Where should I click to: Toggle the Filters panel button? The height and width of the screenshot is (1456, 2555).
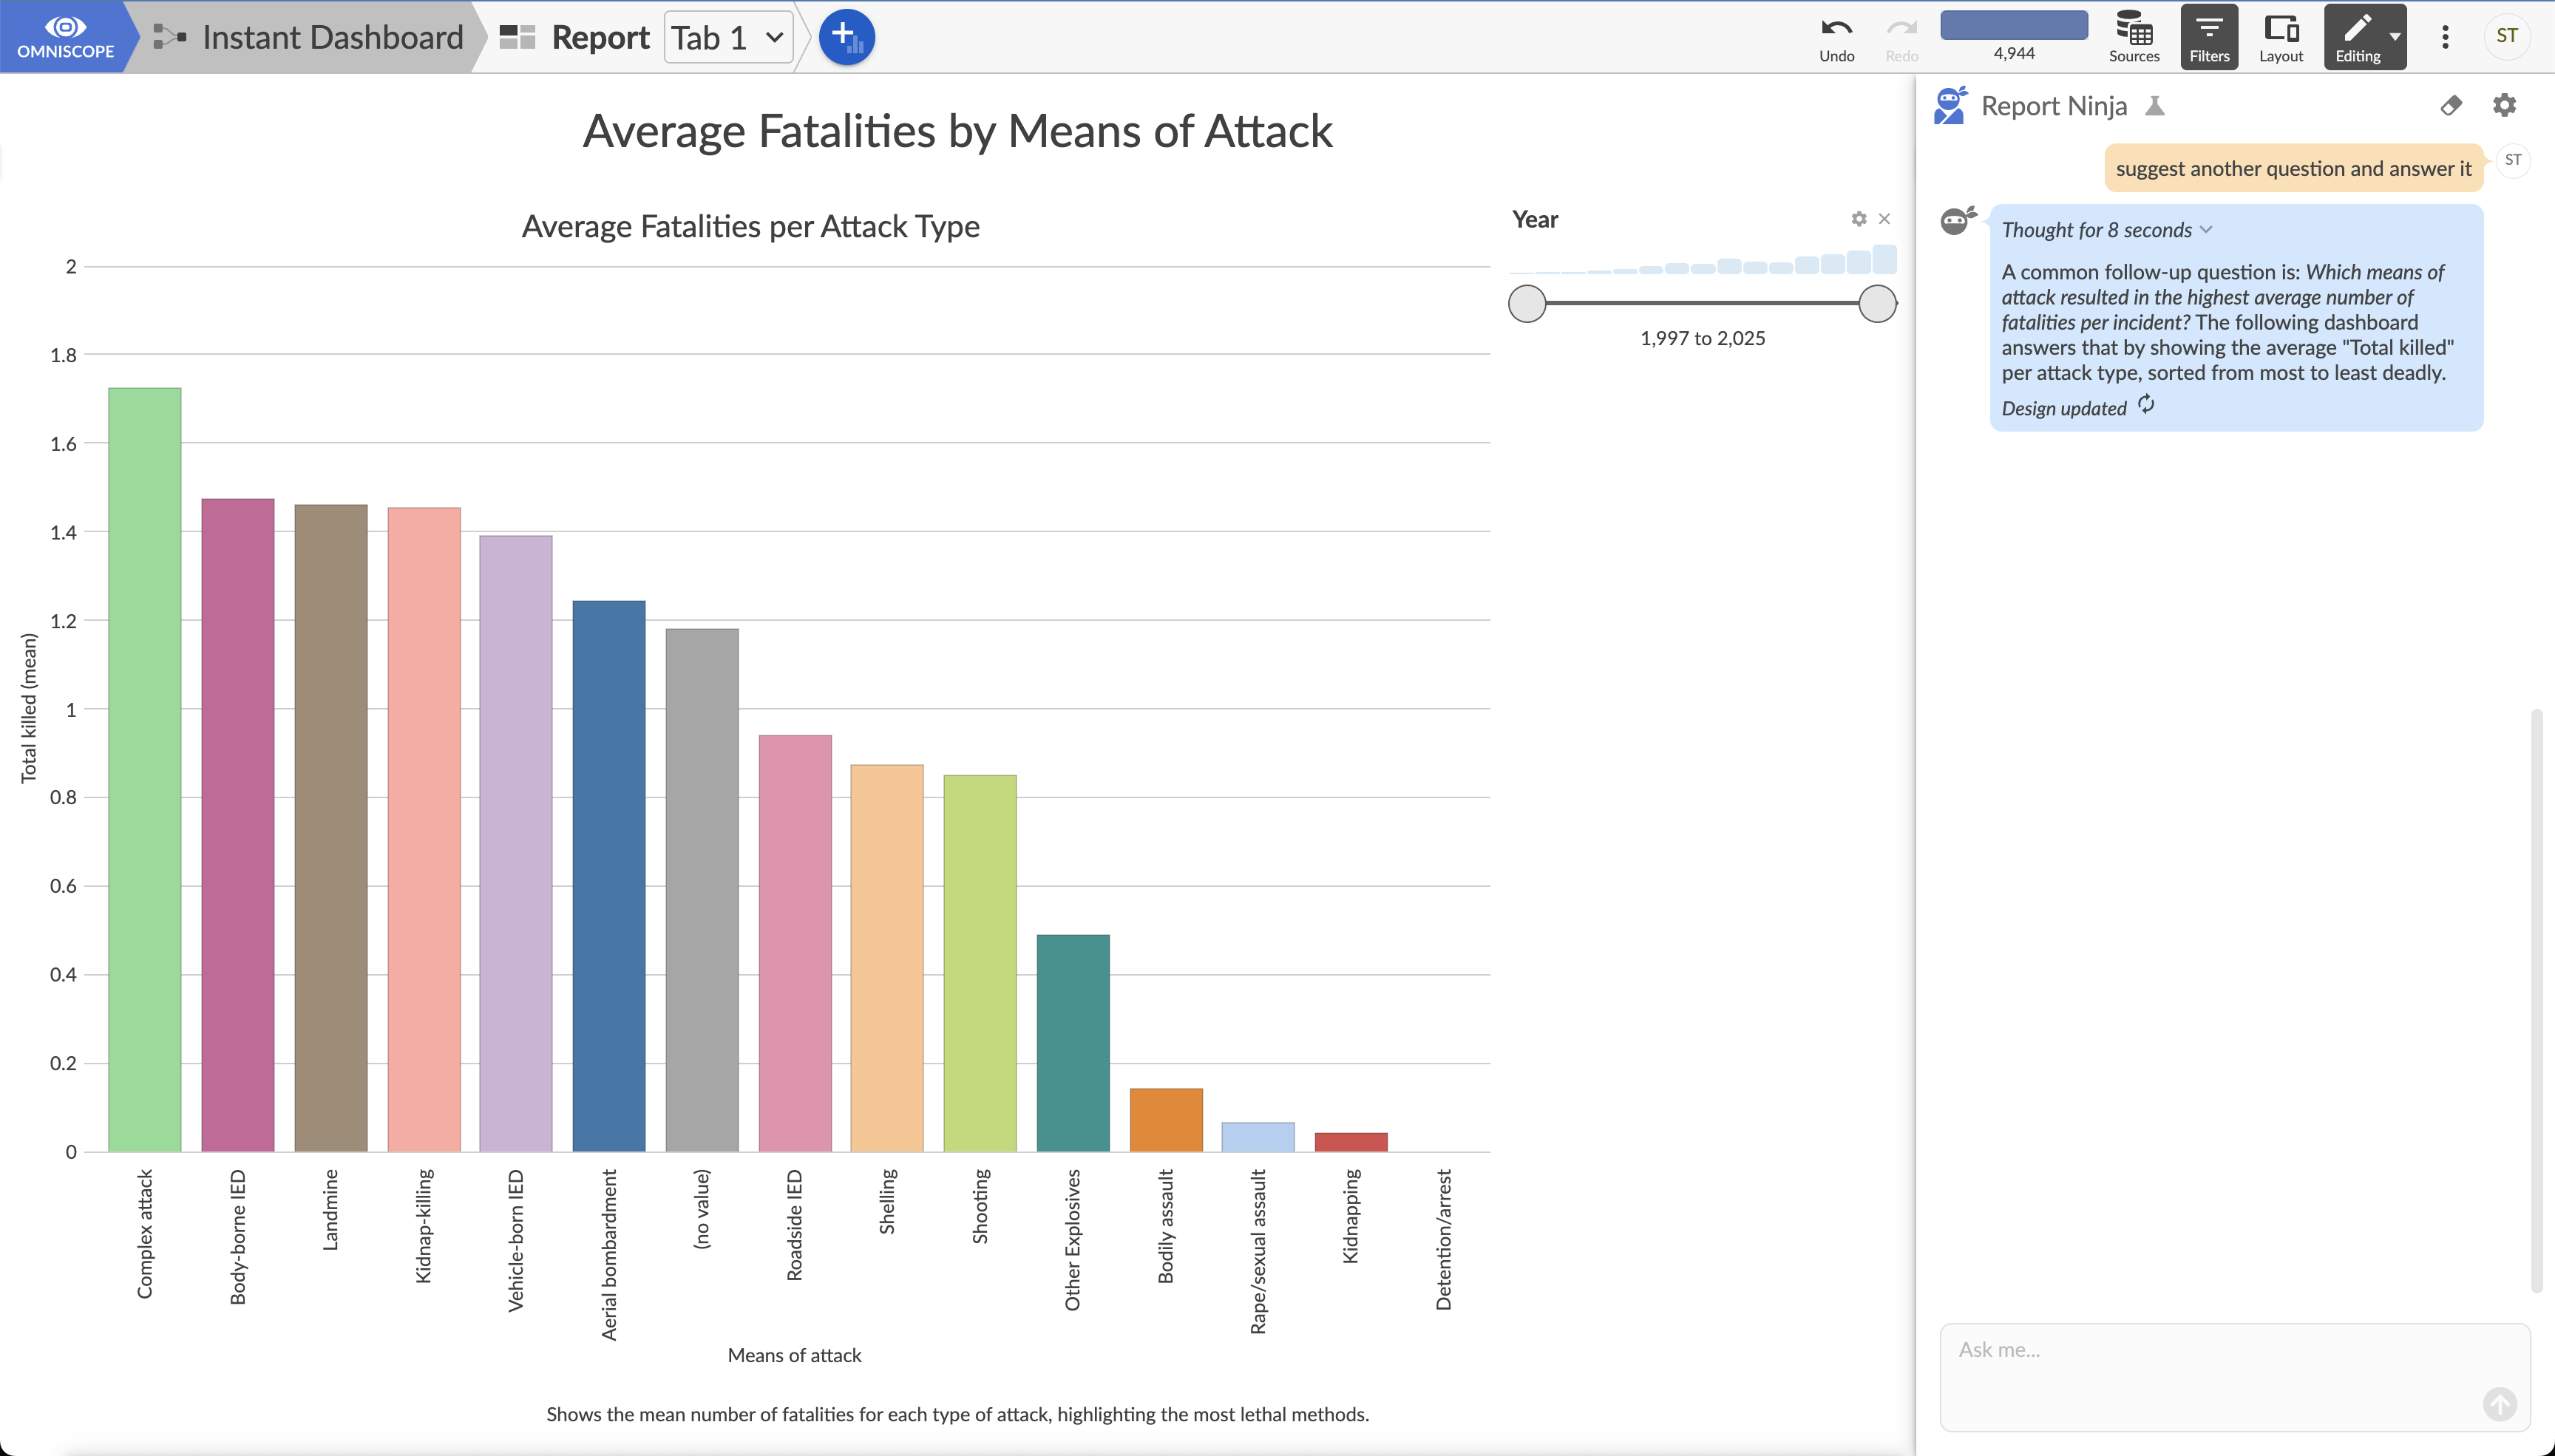(2208, 36)
